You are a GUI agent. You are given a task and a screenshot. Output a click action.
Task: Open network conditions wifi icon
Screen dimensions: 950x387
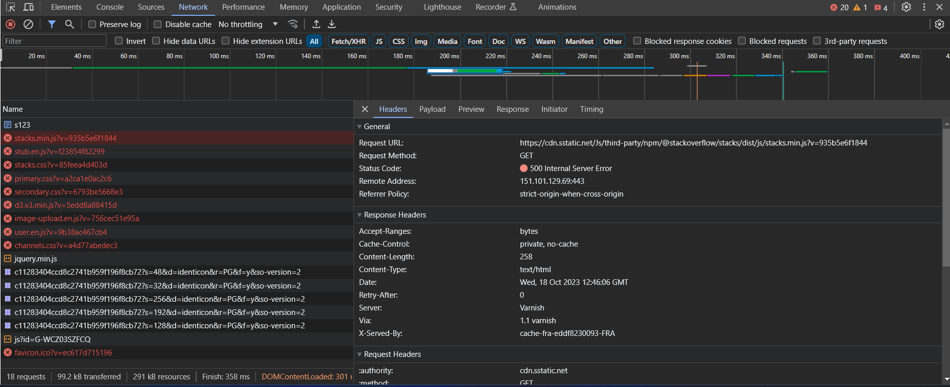(293, 24)
